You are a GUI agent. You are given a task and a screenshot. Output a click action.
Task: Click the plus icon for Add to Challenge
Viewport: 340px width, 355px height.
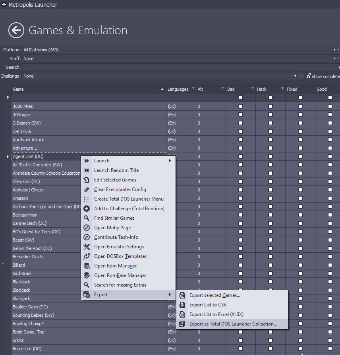tap(87, 209)
